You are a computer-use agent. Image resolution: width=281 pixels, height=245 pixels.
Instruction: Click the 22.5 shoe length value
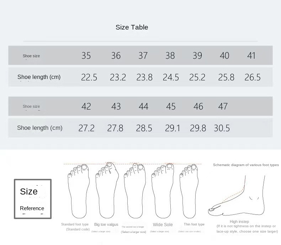pyautogui.click(x=89, y=77)
